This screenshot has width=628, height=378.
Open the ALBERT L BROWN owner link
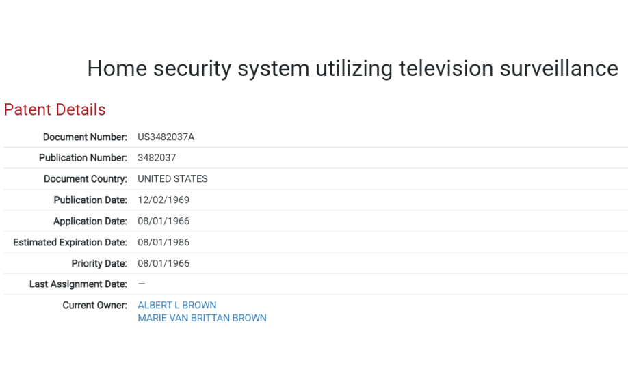pos(177,305)
